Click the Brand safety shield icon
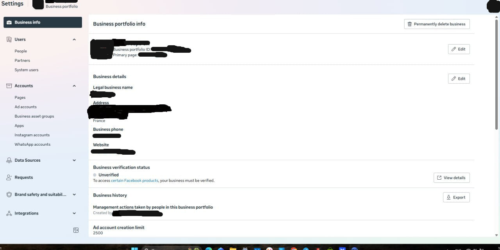The height and width of the screenshot is (250, 500). coord(9,195)
